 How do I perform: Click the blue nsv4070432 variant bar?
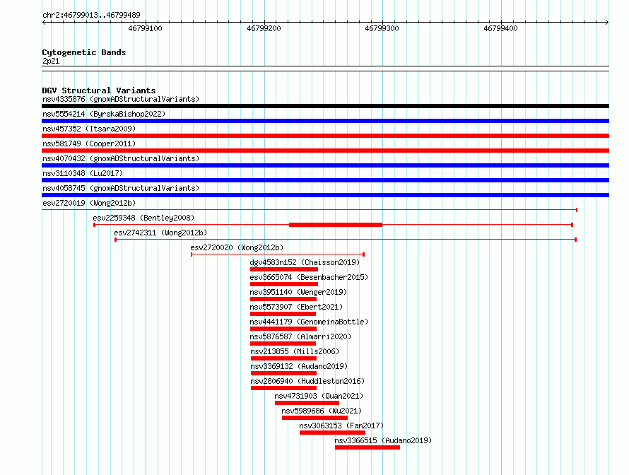pos(325,165)
